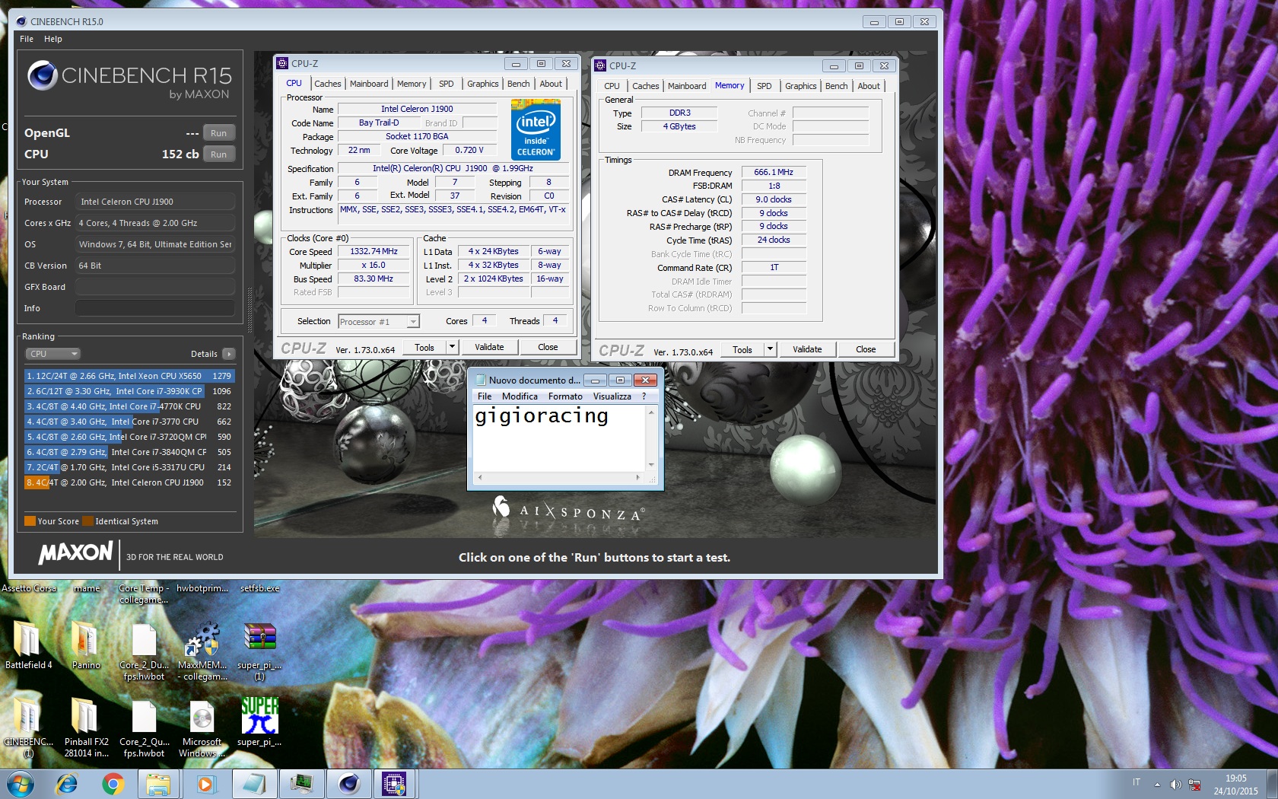Select ranking row Intel Xeon CPU X5650

129,376
